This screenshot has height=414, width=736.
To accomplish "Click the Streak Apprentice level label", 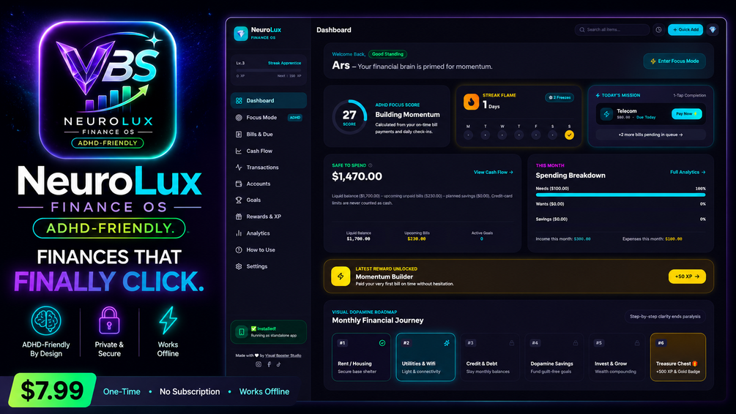I will [284, 63].
